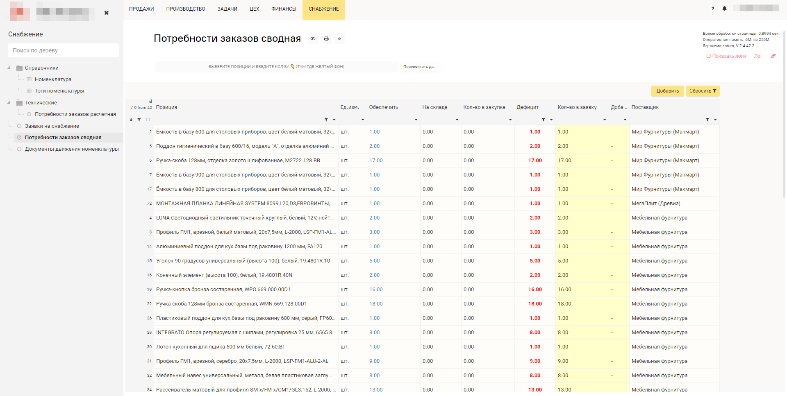Click the circle icon beside Потребности заказов расчетная
Viewport: 787px width, 396px height.
(x=29, y=114)
